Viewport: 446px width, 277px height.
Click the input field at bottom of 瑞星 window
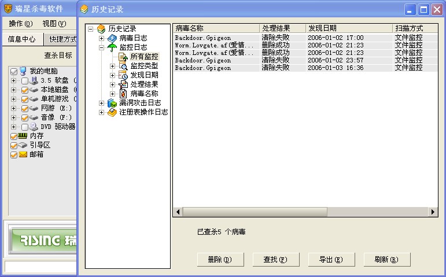(x=40, y=267)
